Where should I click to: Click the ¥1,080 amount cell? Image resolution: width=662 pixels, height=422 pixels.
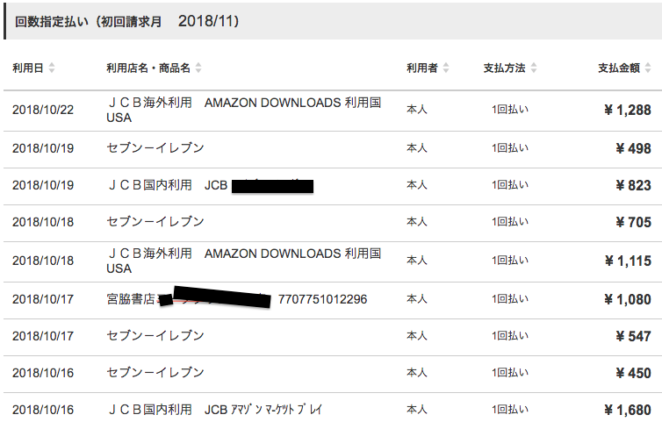tap(627, 299)
